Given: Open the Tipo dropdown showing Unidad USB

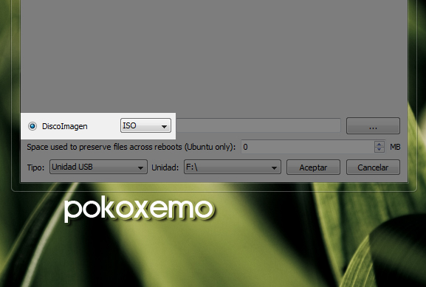Looking at the screenshot, I should (98, 167).
